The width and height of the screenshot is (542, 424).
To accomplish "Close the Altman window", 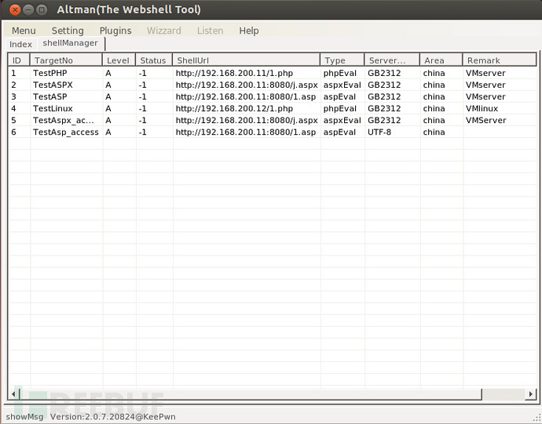I will 15,9.
